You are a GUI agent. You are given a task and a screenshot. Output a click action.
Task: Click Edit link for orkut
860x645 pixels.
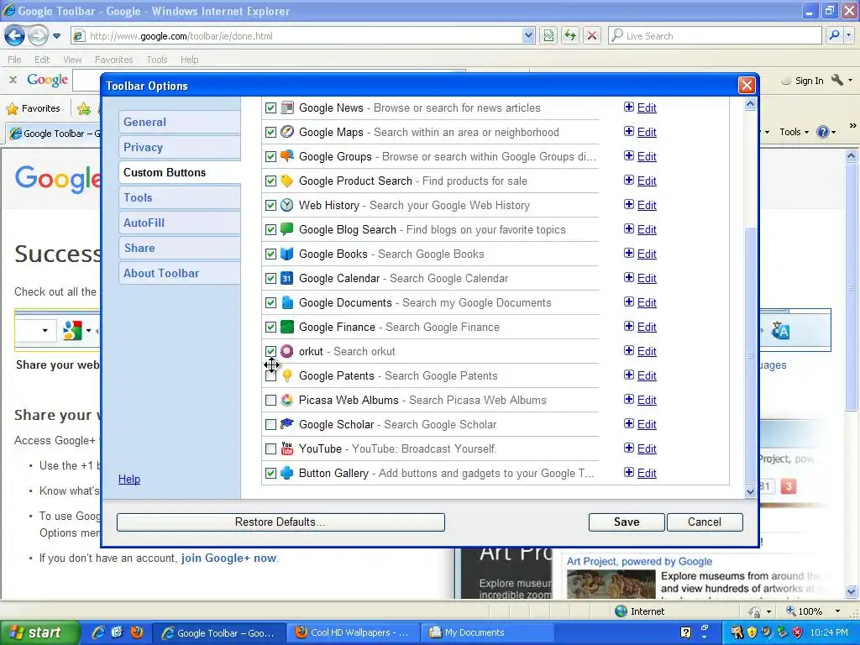point(647,351)
